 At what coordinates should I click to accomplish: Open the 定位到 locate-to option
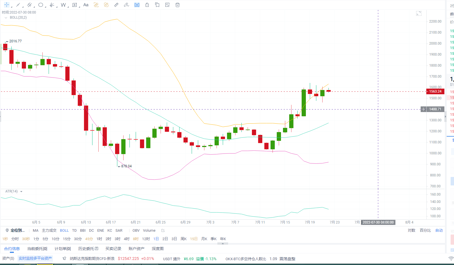pos(18,230)
